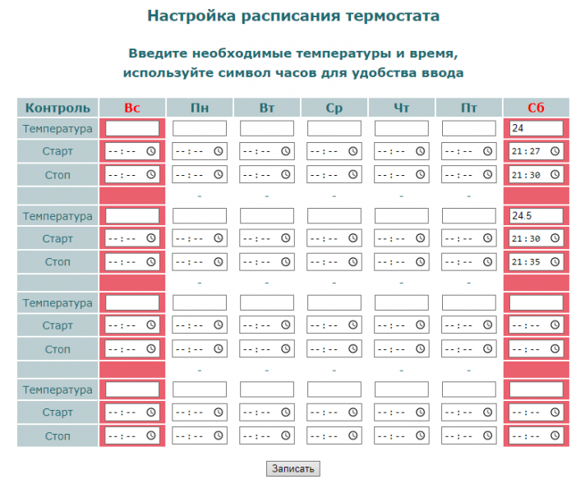
Task: Focus Сб temperature field containing 24
Action: click(537, 128)
